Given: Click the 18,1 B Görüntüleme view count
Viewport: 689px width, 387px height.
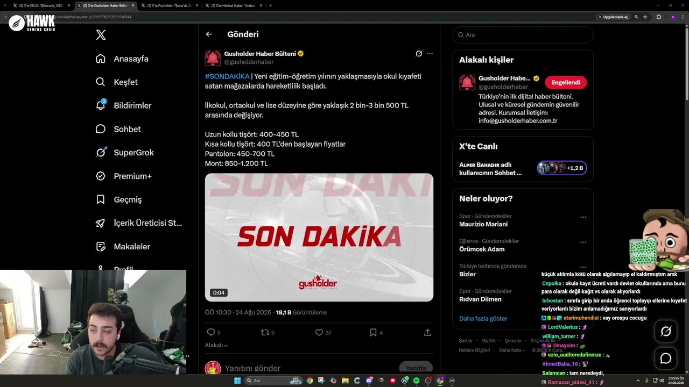Looking at the screenshot, I should pos(301,312).
